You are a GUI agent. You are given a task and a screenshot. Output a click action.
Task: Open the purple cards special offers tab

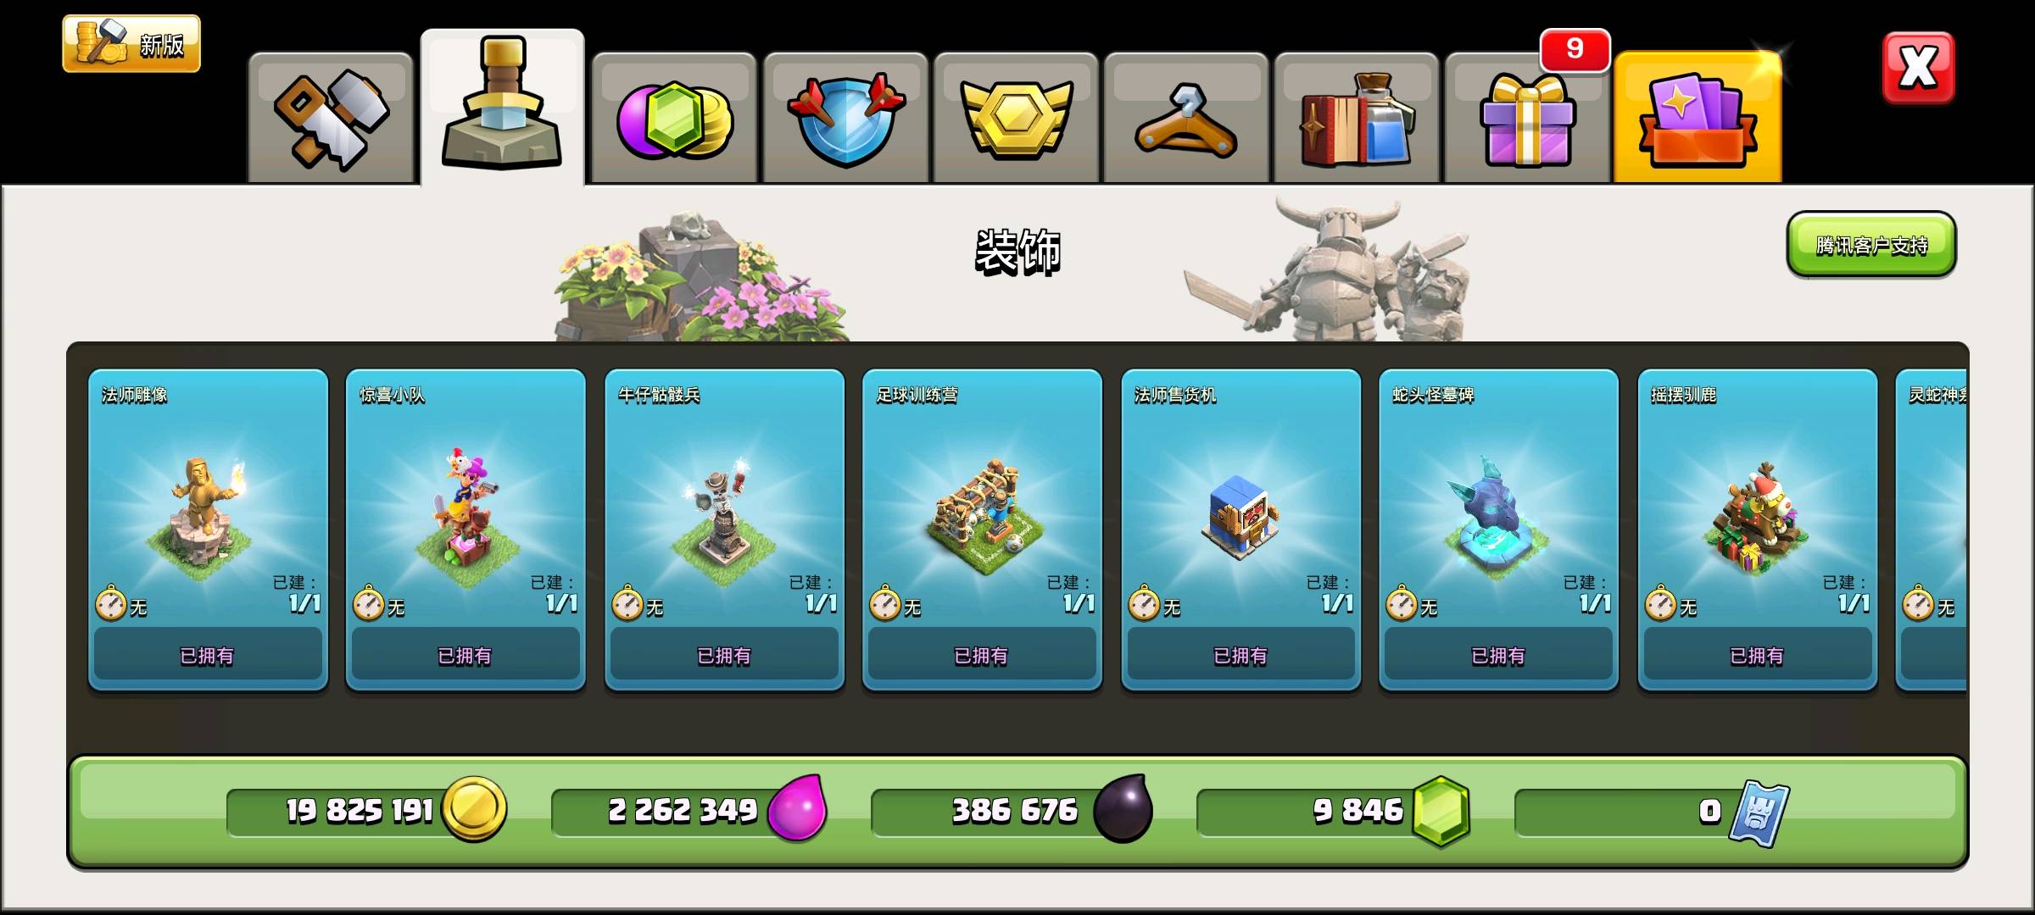tap(1698, 118)
